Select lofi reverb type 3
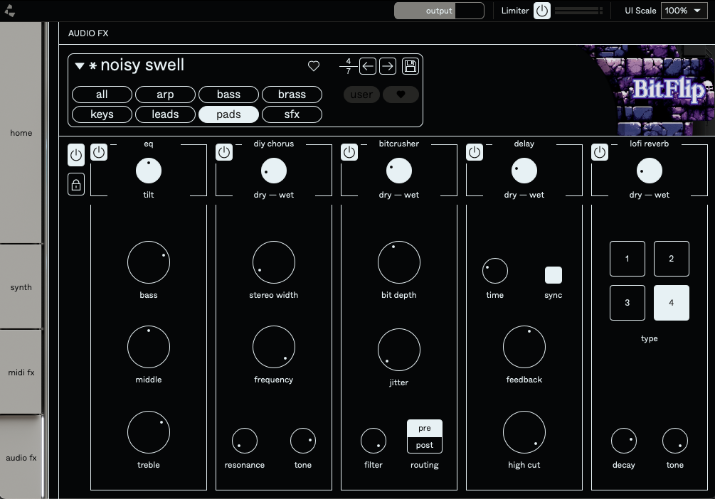 (x=627, y=303)
